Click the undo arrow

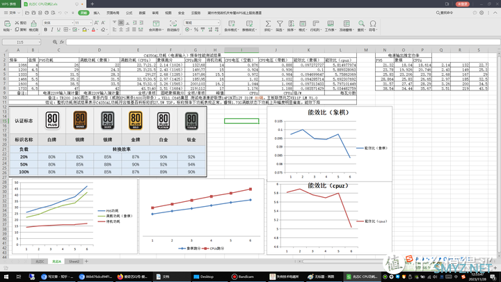point(60,13)
